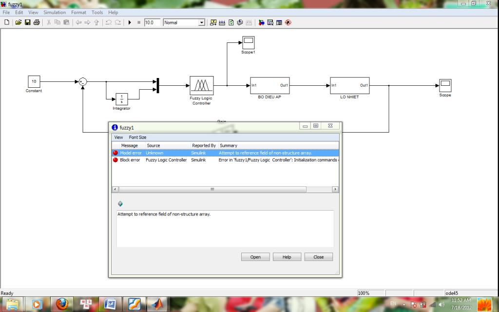This screenshot has height=312, width=499.
Task: Click the Open button in the error dialog
Action: click(x=255, y=257)
